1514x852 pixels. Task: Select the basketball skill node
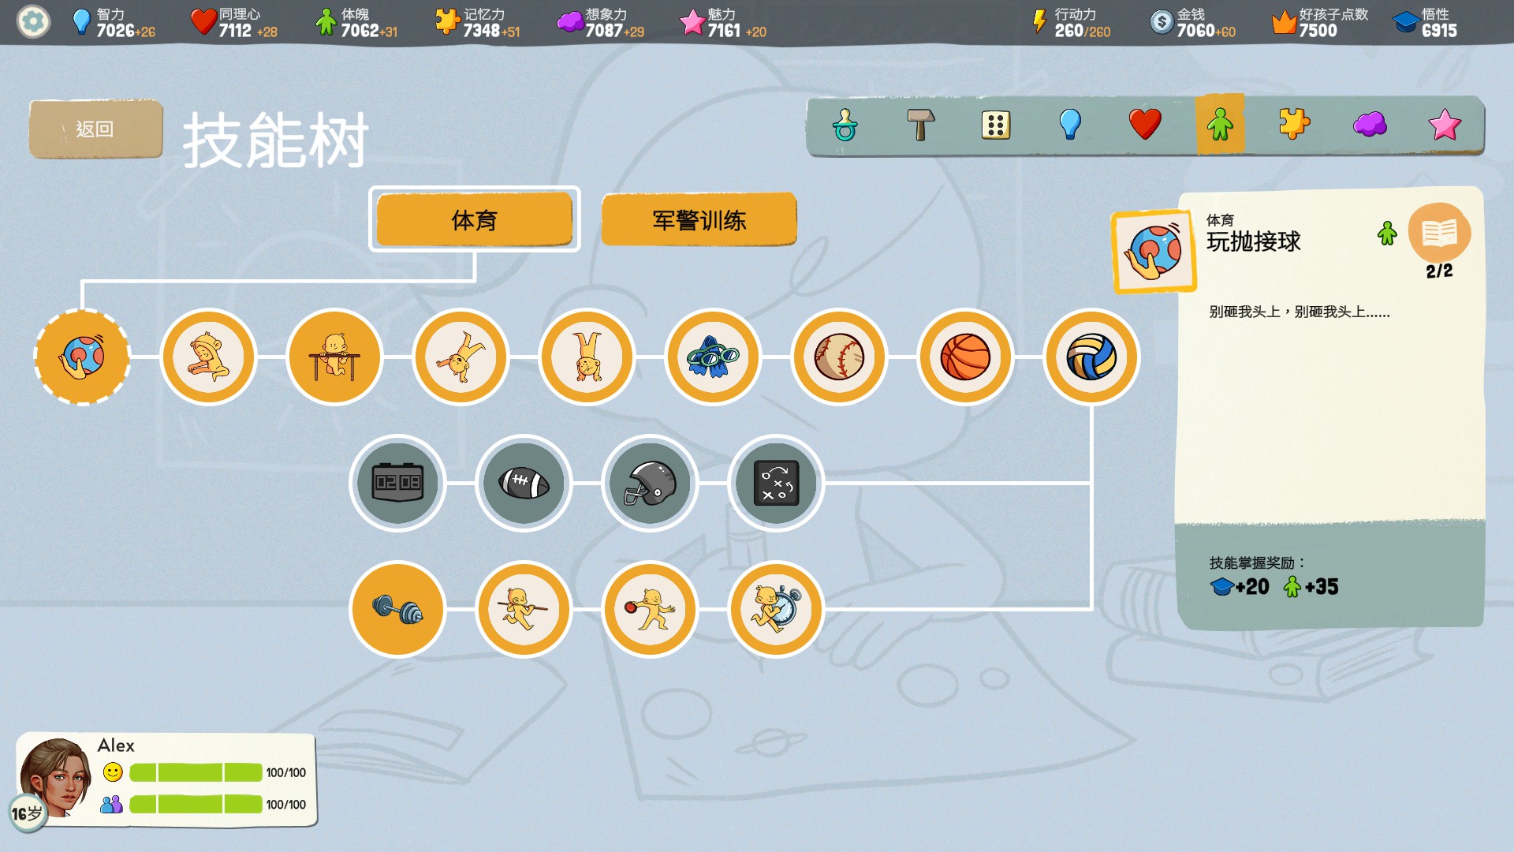[965, 357]
